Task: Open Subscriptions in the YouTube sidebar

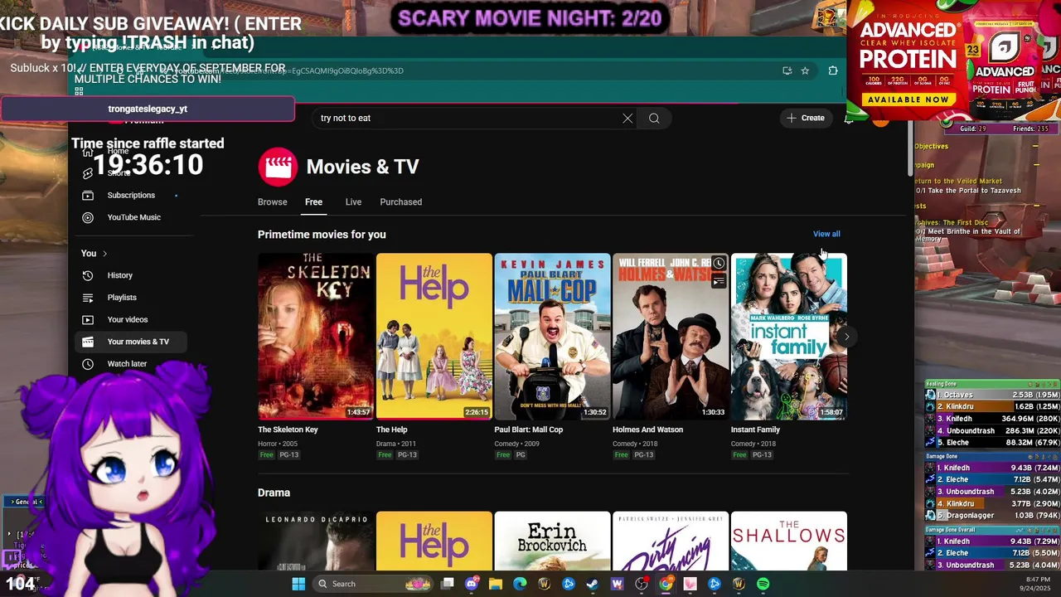Action: tap(130, 195)
